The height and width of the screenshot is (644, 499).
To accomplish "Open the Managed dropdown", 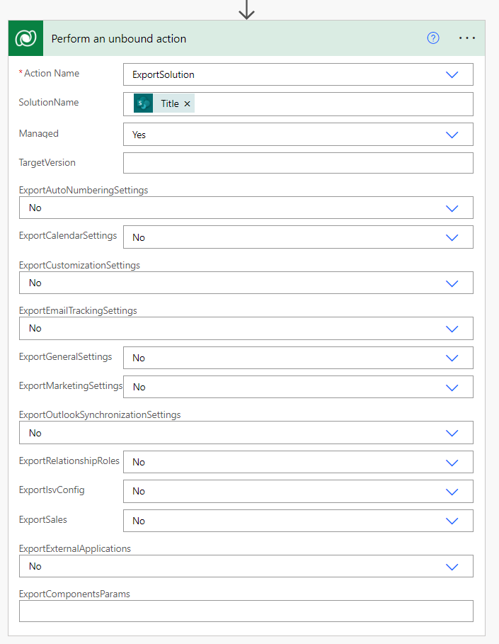I will click(452, 134).
